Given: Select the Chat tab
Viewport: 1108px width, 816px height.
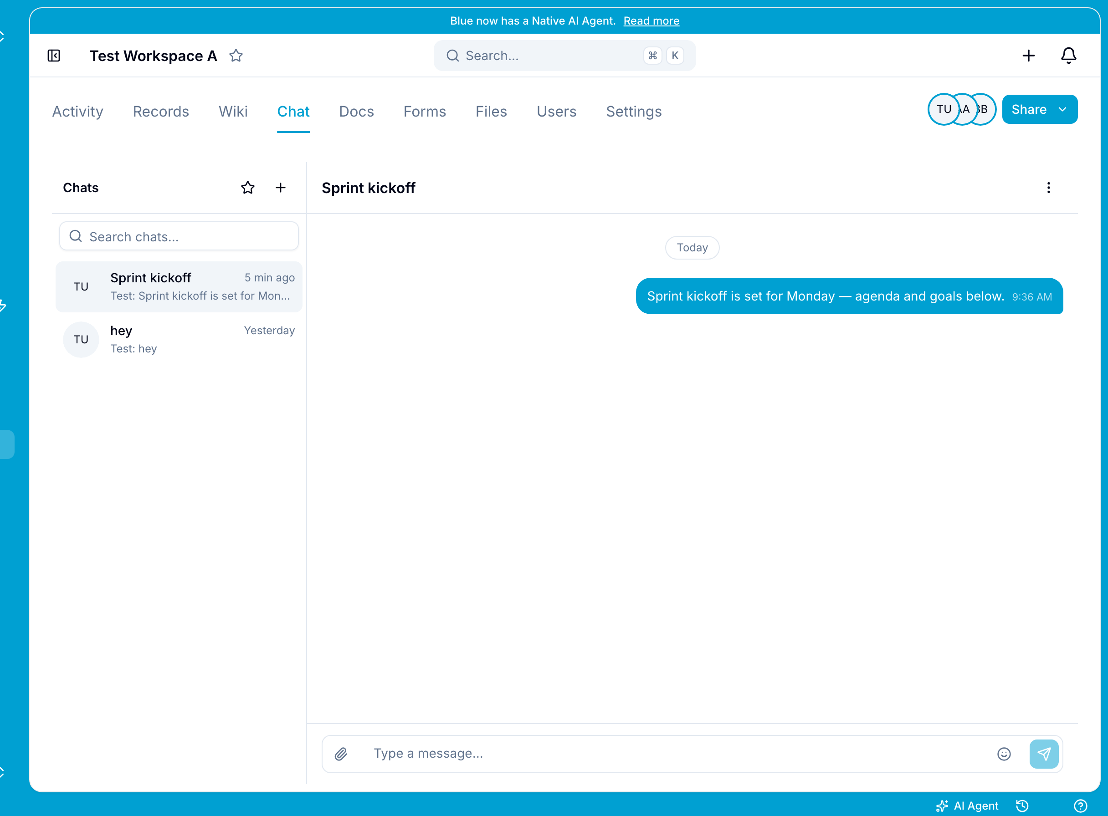Looking at the screenshot, I should pos(293,112).
